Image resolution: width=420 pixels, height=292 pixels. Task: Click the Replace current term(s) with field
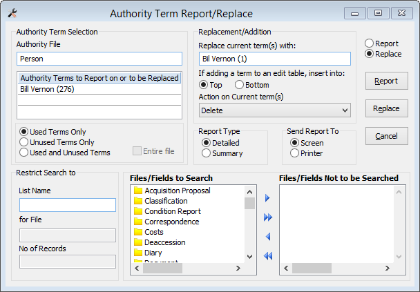coord(275,59)
